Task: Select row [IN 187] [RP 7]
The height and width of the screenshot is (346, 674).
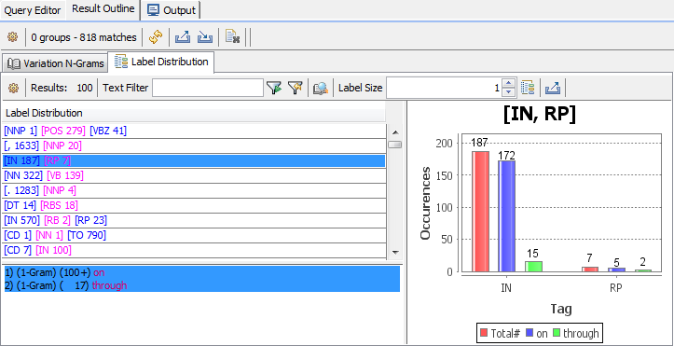Action: pyautogui.click(x=194, y=160)
